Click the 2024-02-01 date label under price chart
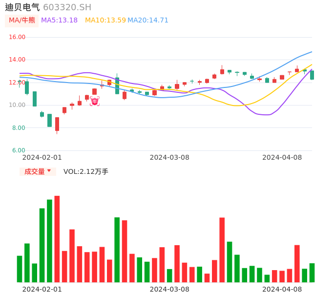 42,157
